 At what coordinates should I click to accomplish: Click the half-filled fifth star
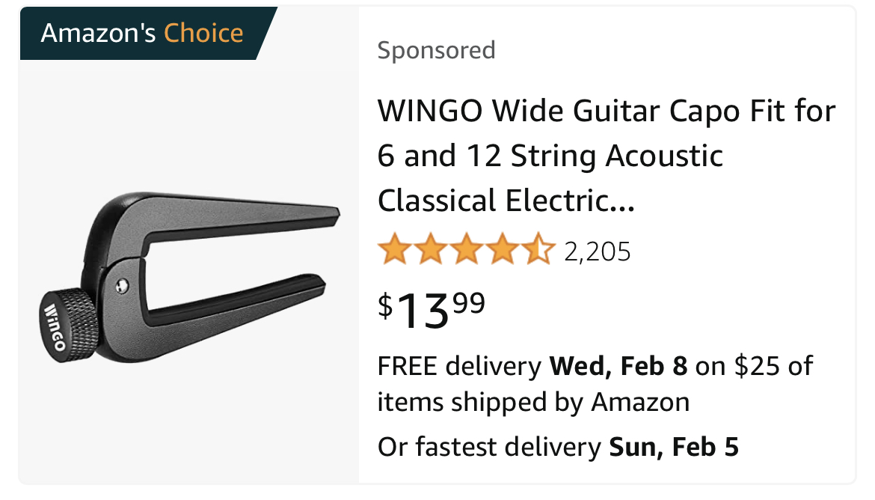tap(539, 250)
